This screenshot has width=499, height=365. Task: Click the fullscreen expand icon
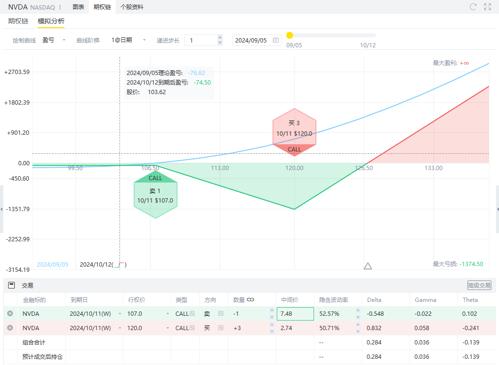[488, 7]
